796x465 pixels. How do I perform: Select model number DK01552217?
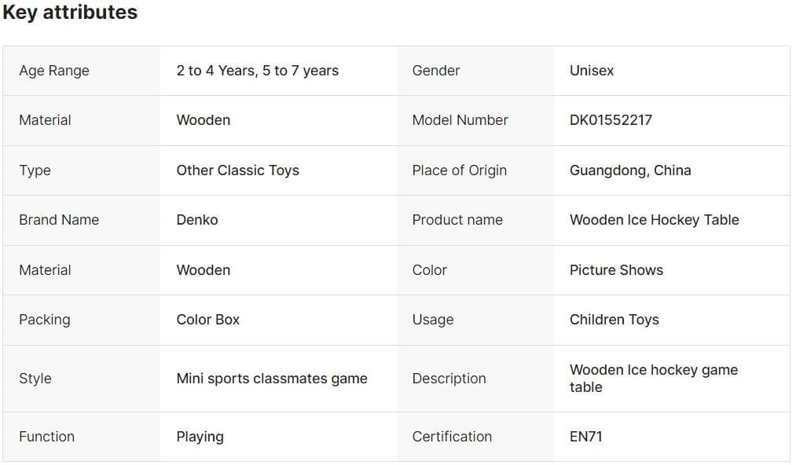(611, 120)
